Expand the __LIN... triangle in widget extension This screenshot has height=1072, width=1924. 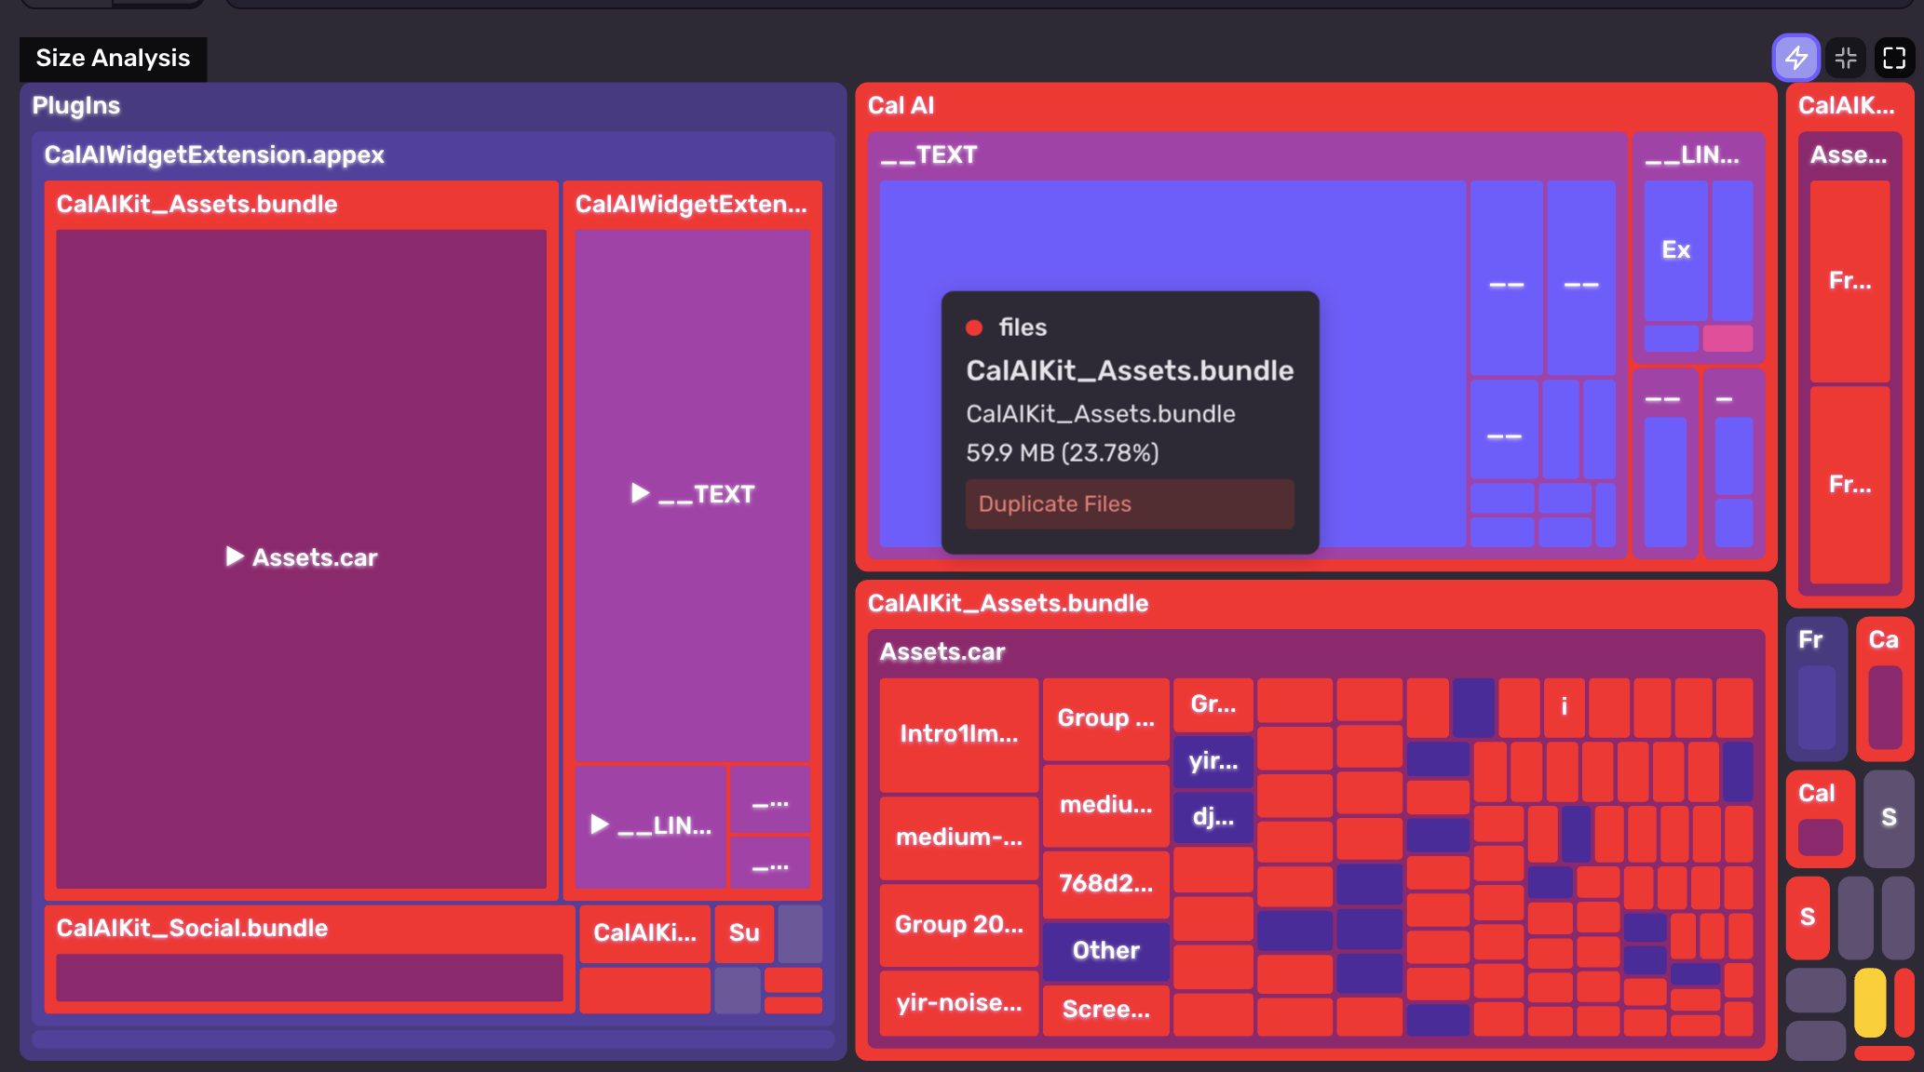pyautogui.click(x=600, y=824)
